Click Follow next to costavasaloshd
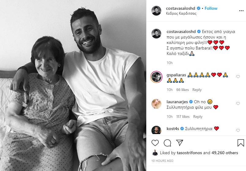The height and width of the screenshot is (171, 246). pos(211,8)
